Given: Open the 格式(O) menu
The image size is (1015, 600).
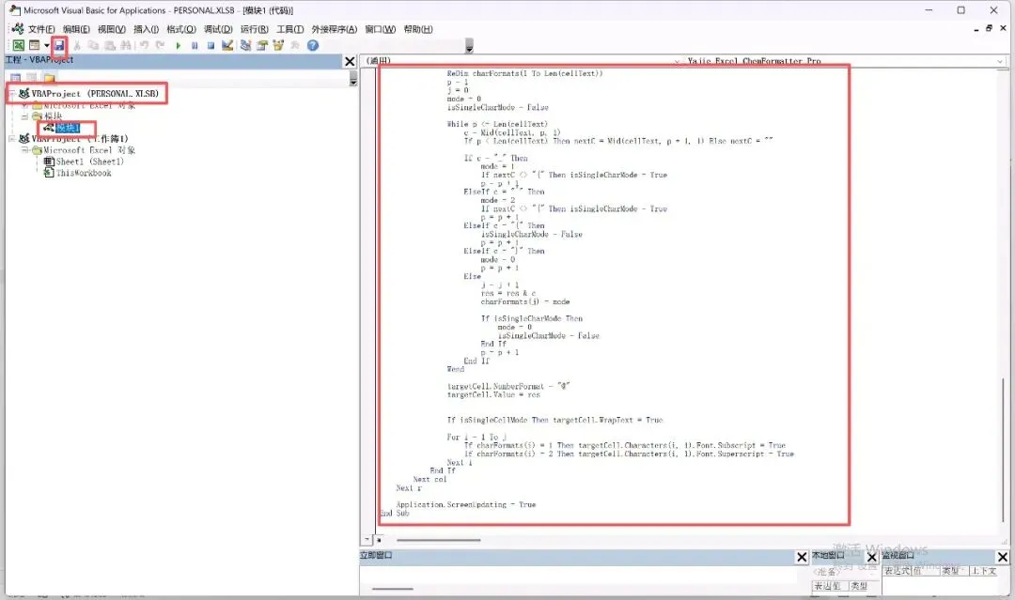Looking at the screenshot, I should click(x=181, y=29).
